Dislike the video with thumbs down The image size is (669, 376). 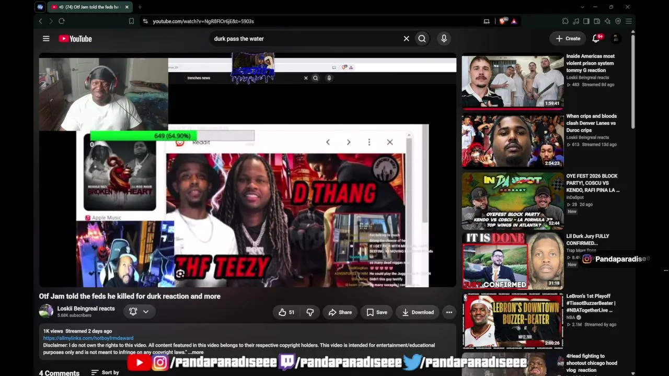click(310, 312)
